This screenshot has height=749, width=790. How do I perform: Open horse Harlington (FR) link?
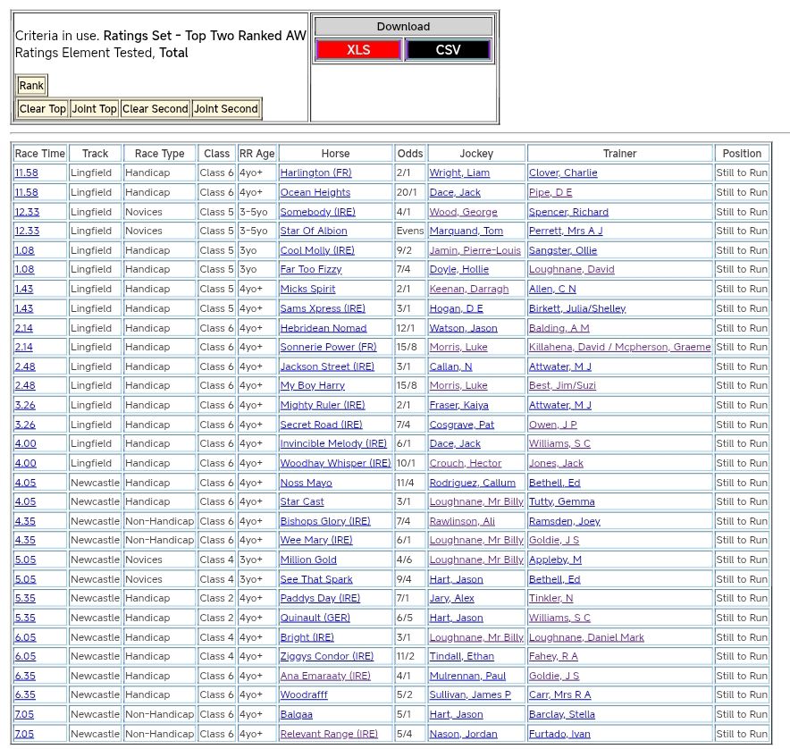tap(315, 173)
